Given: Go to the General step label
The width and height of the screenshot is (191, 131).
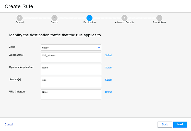Looking at the screenshot, I should 20,22.
